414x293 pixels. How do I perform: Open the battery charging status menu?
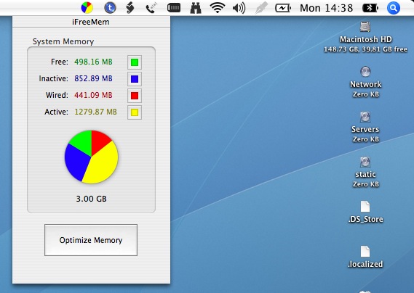(x=283, y=8)
